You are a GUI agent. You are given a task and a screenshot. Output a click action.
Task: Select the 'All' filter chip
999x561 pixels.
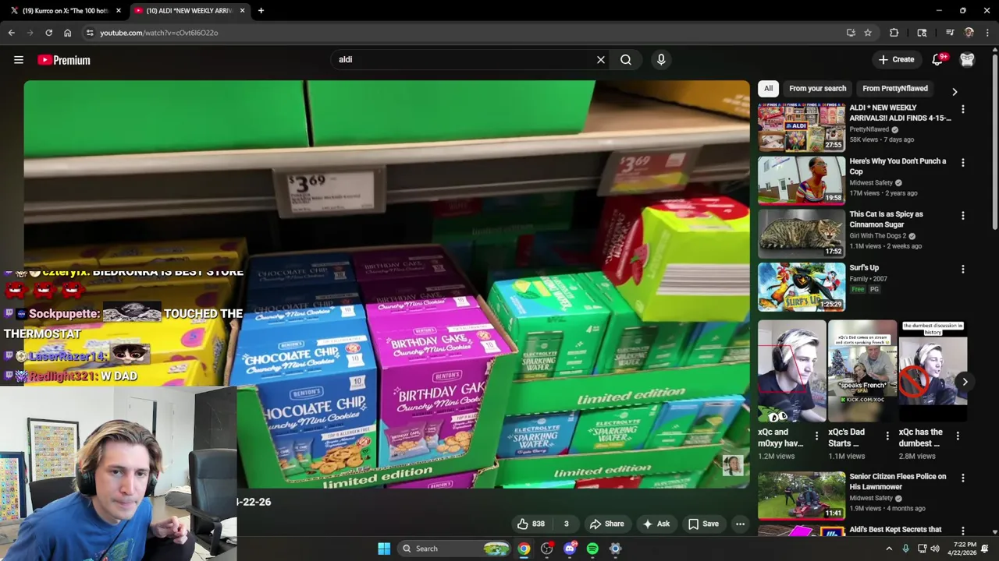point(768,88)
